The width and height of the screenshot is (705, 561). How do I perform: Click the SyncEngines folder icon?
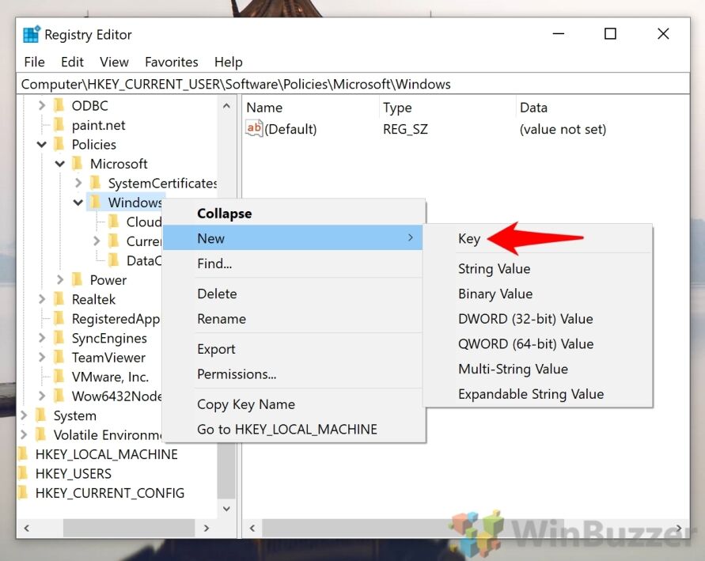(x=59, y=337)
